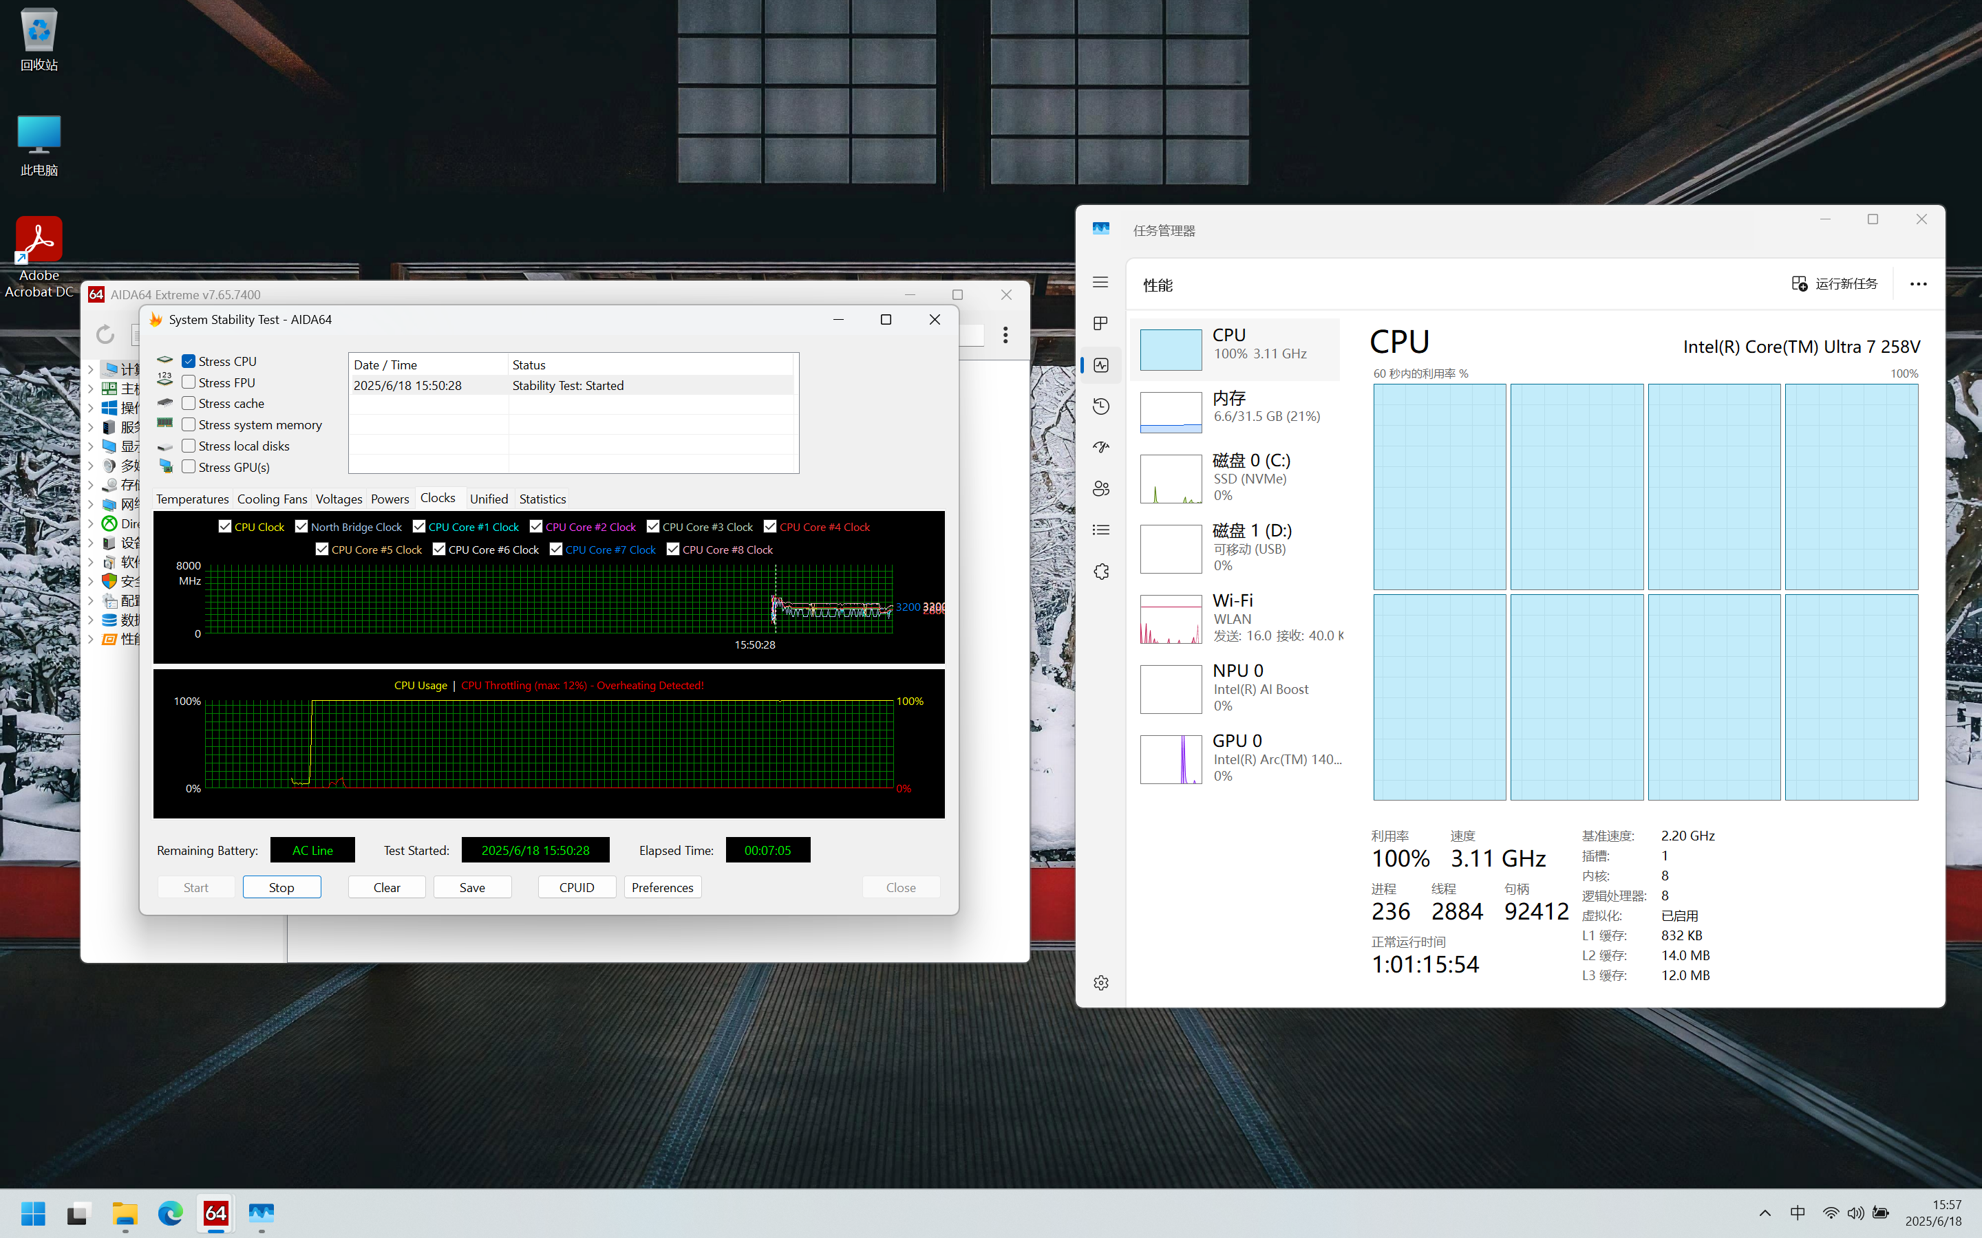The height and width of the screenshot is (1238, 1982).
Task: Enable the Stress FPU checkbox
Action: tap(189, 382)
